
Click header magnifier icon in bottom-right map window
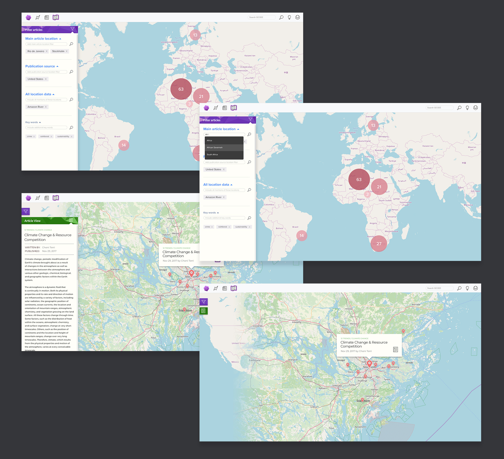[x=459, y=288]
